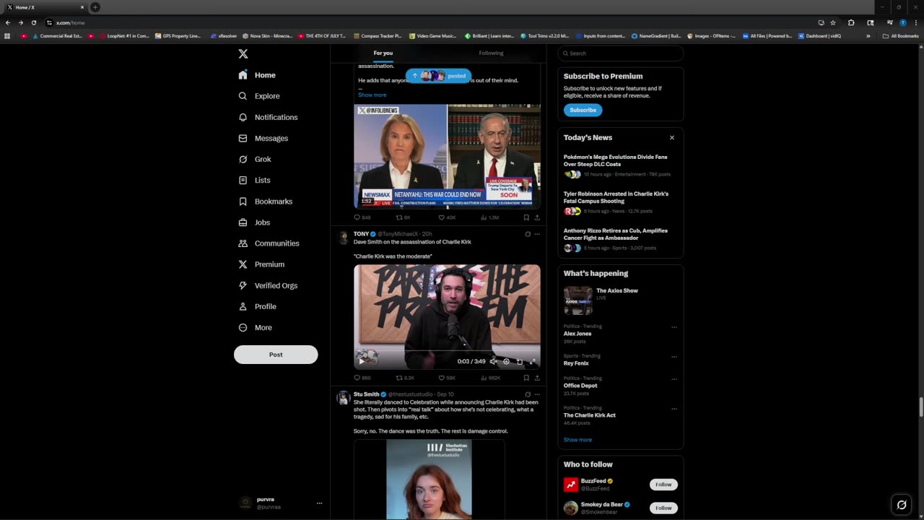Viewport: 924px width, 520px height.
Task: Click the Grok icon on Stu Smith's post
Action: (528, 394)
